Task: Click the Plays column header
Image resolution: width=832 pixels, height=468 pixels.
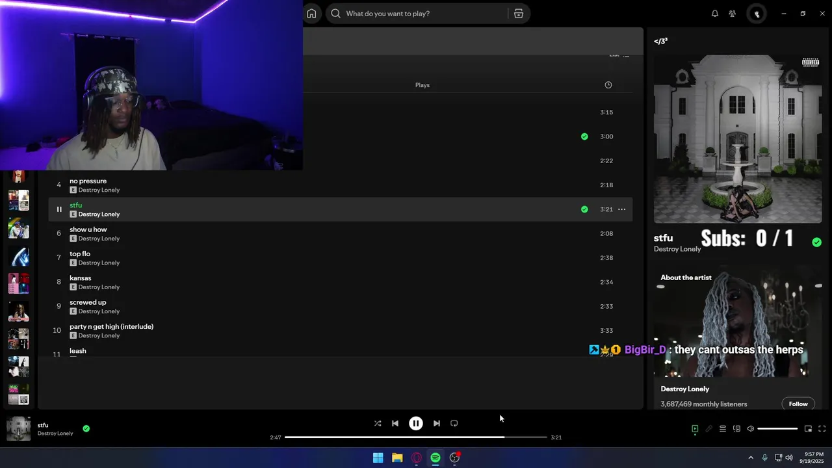Action: [x=422, y=85]
